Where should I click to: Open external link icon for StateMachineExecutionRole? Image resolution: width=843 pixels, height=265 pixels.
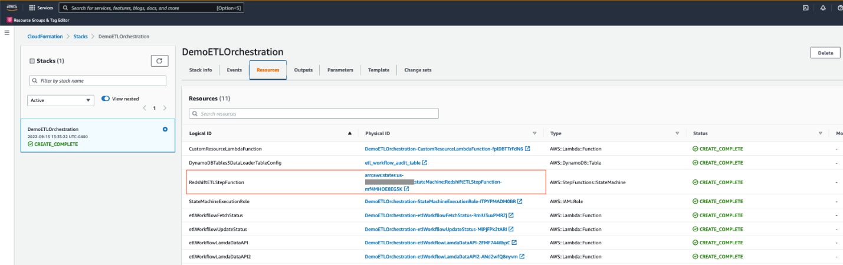(520, 201)
